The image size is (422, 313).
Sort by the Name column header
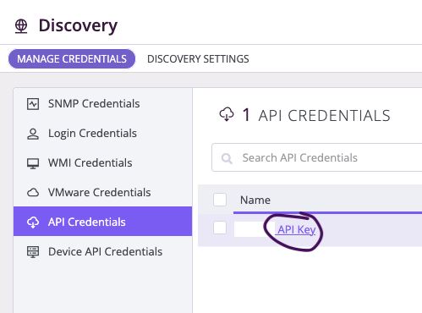coord(255,200)
